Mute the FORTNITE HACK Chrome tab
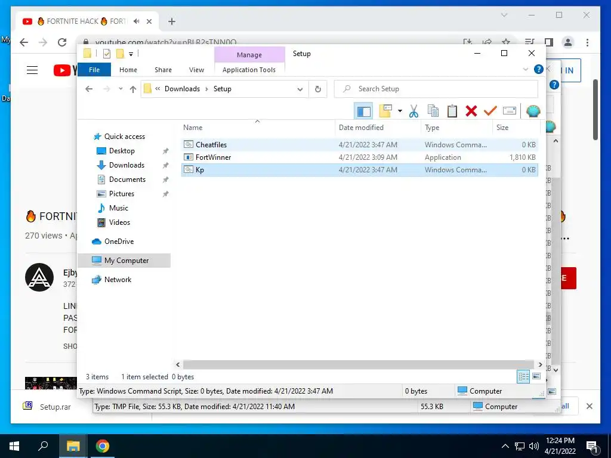This screenshot has width=611, height=458. [x=136, y=21]
